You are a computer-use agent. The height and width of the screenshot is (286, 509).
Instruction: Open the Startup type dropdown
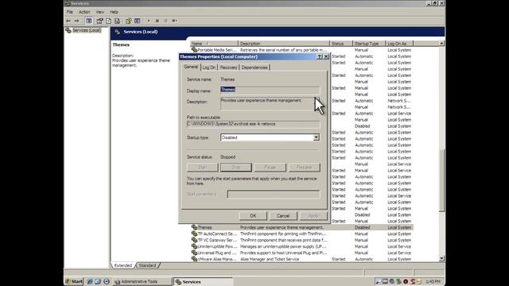(317, 137)
